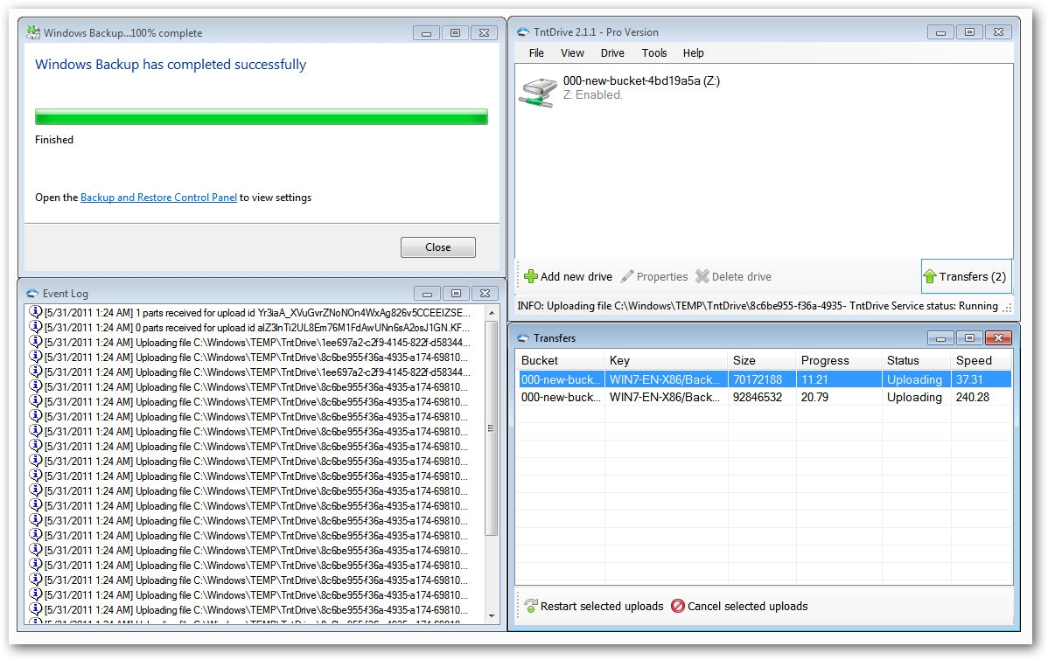
Task: Open the File menu in TntDrive
Action: tap(536, 52)
